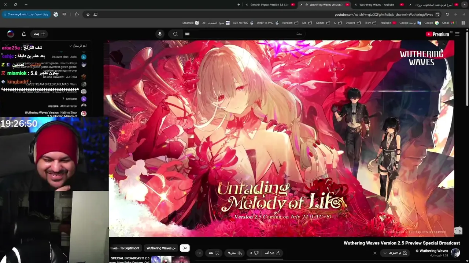The image size is (469, 263).
Task: Expand the subscribed notification dropdown
Action: [395, 253]
